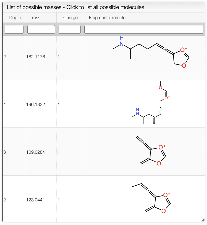Click the 109.0284 m/z value
Viewport: 207px width, 225px height.
point(36,152)
